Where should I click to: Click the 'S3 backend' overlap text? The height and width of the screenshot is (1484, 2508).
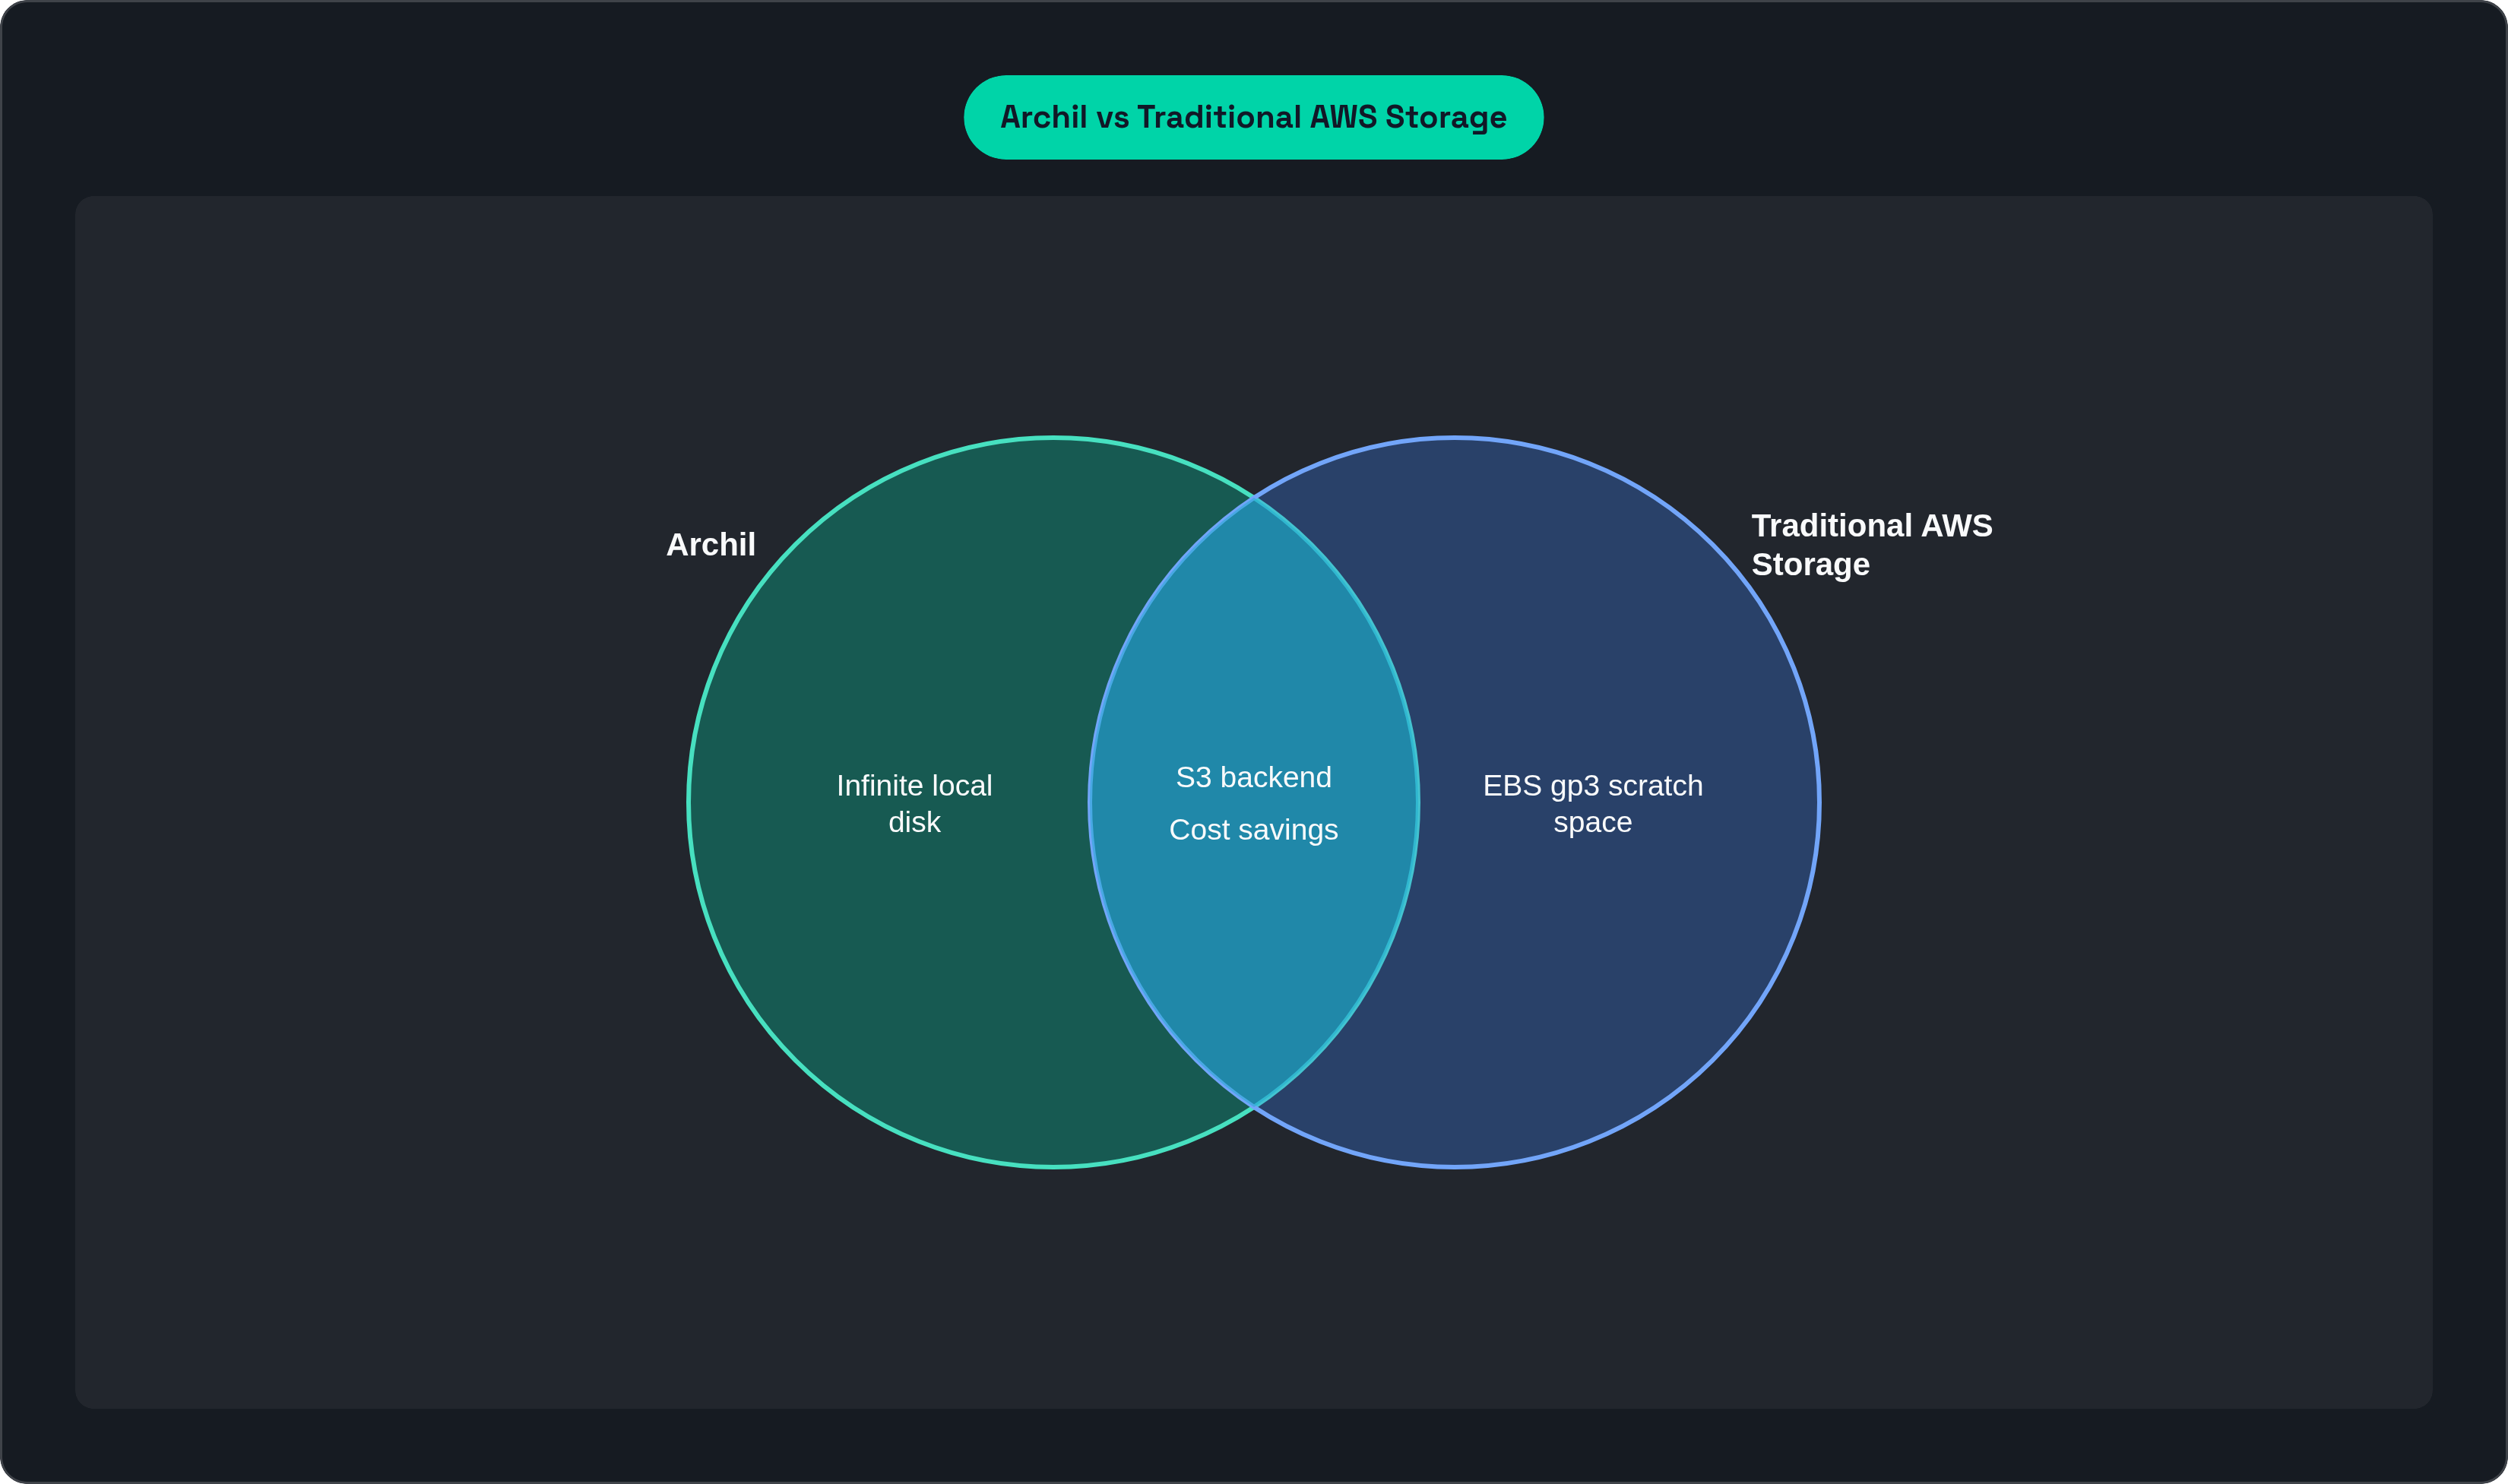pyautogui.click(x=1253, y=777)
